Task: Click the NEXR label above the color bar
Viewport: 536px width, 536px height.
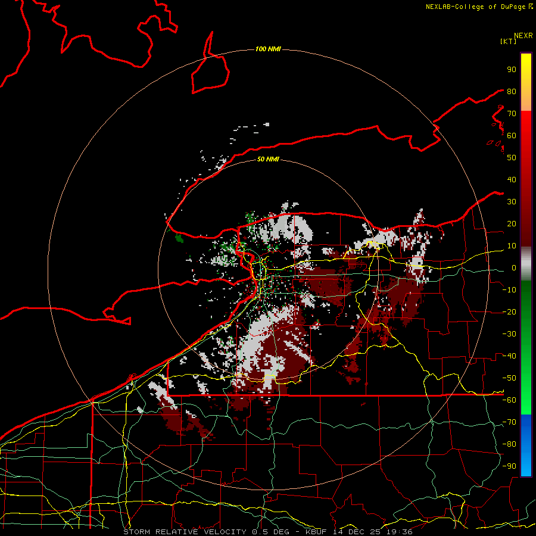Action: (523, 36)
